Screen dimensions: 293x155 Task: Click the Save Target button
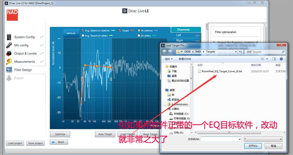coord(150,134)
